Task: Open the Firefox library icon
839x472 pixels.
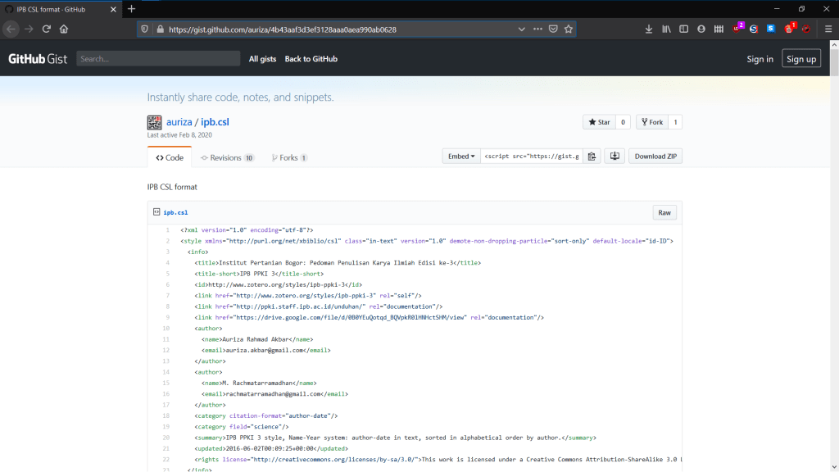Action: coord(667,29)
